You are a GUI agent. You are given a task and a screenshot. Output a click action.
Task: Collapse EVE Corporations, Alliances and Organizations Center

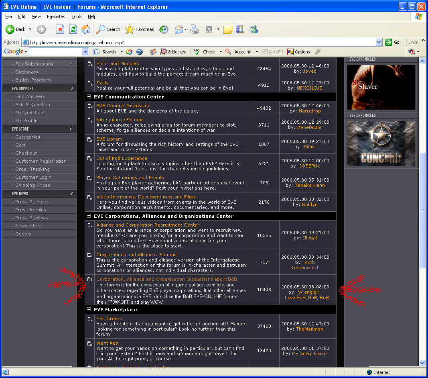[x=88, y=216]
